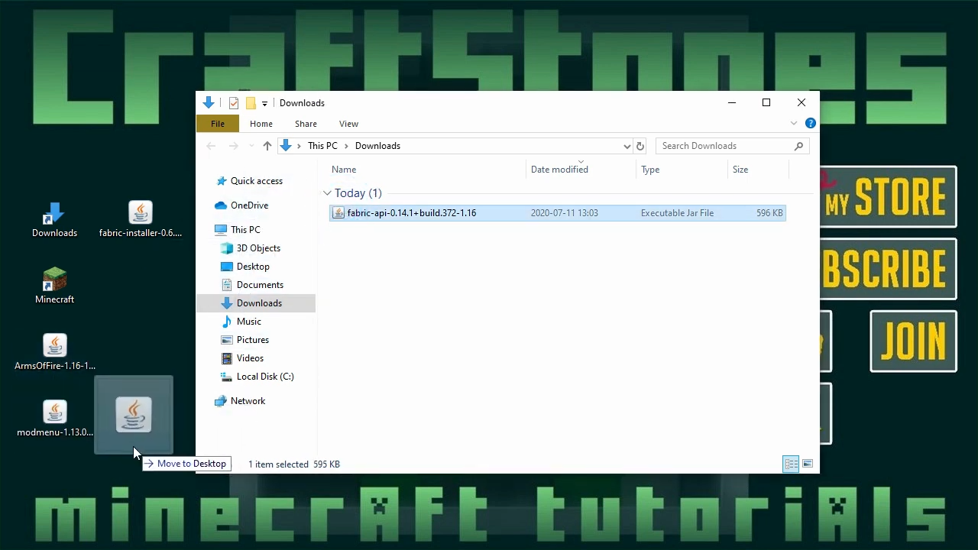Open 3D Objects in the sidebar

(258, 248)
